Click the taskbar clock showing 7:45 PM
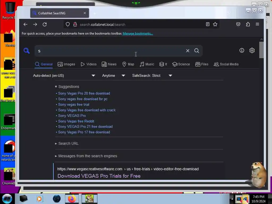 [x=258, y=199]
